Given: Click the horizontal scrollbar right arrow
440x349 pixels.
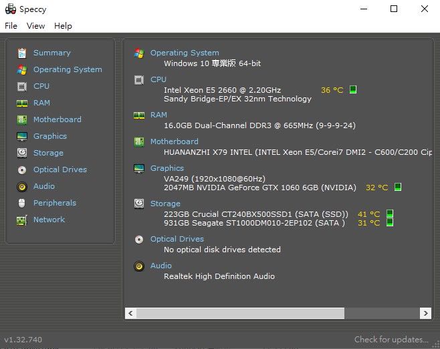Looking at the screenshot, I should pos(425,313).
